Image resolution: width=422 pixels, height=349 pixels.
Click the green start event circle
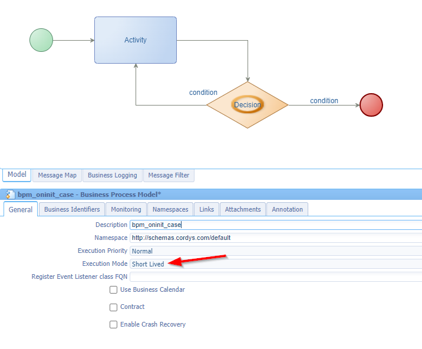tap(41, 40)
